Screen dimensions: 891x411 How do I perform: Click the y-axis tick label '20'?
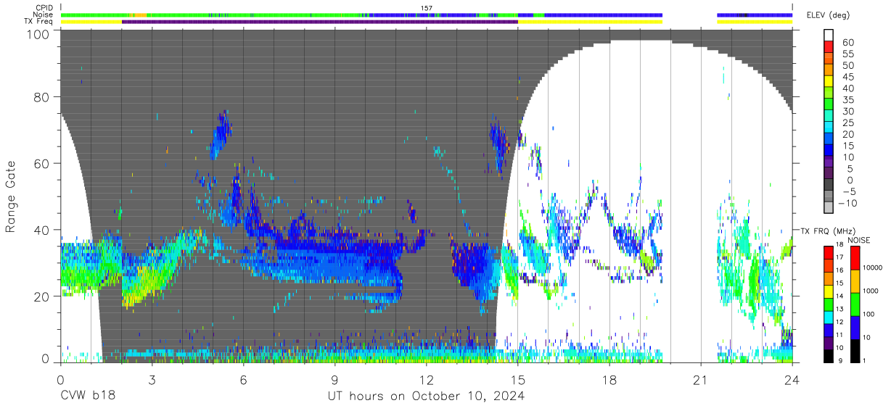(41, 296)
